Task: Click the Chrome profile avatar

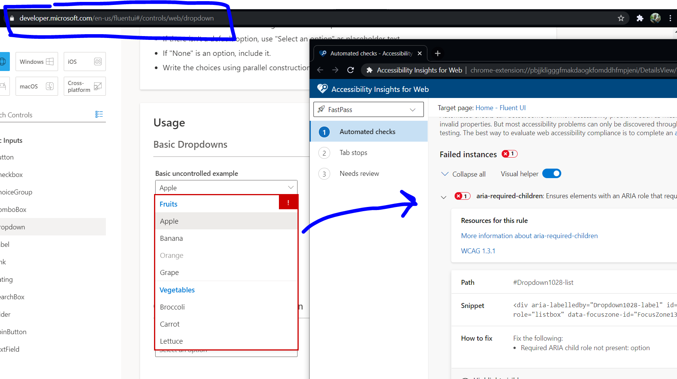Action: pyautogui.click(x=655, y=18)
